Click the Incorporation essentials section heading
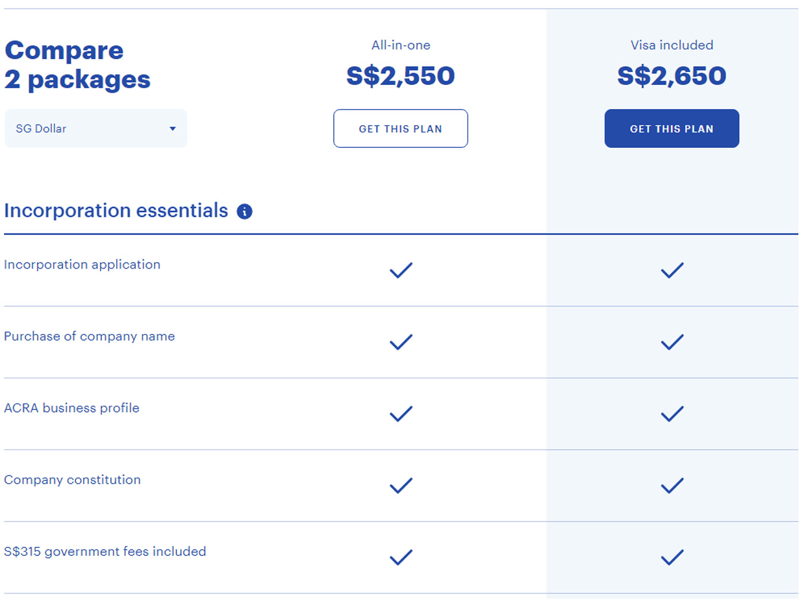The height and width of the screenshot is (602, 804). 116,211
